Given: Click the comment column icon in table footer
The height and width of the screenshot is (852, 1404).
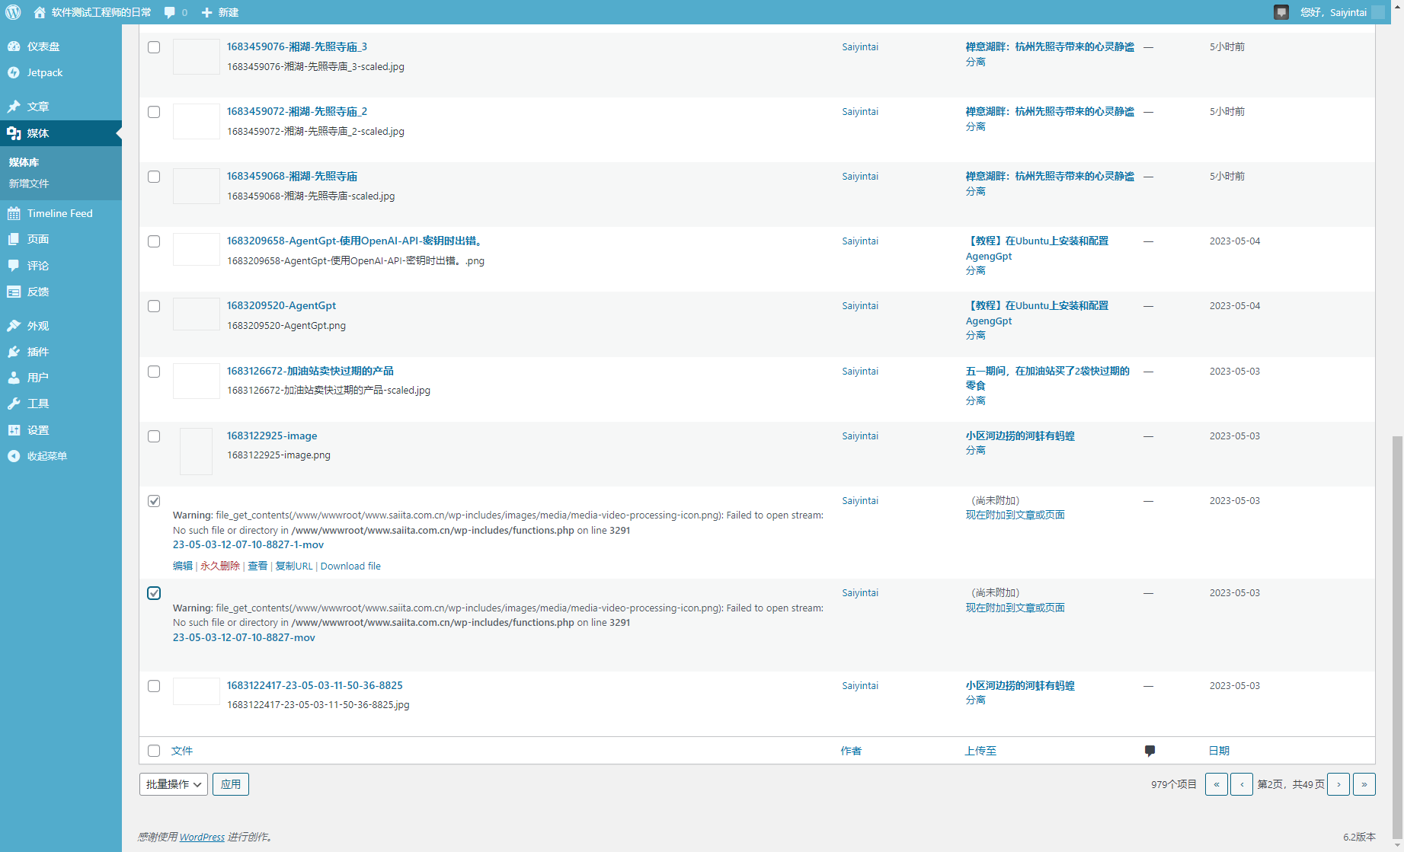Looking at the screenshot, I should (1150, 751).
